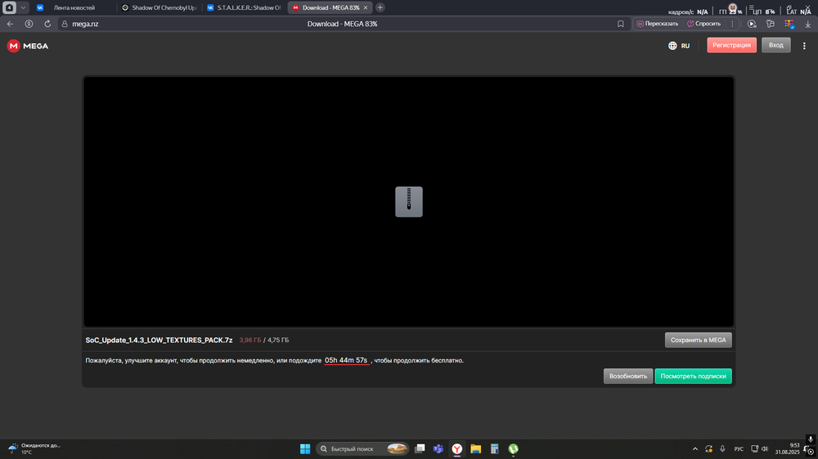Save file with Сохранить в MEGA

coord(698,340)
